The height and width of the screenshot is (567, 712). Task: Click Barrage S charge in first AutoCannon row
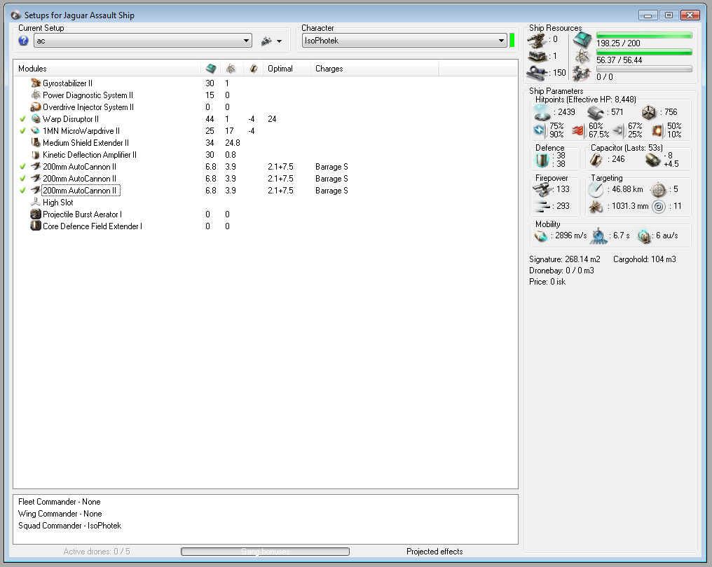(331, 167)
